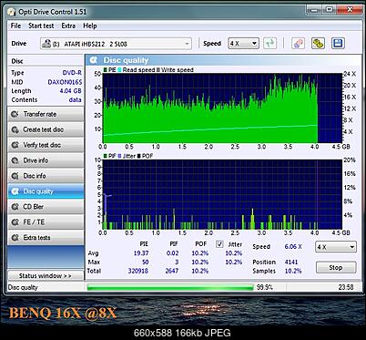Click the PIF total value 2647

point(172,271)
